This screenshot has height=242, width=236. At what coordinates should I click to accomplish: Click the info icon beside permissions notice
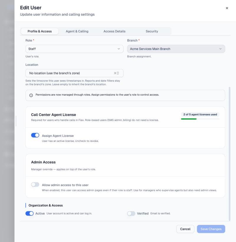(31, 95)
